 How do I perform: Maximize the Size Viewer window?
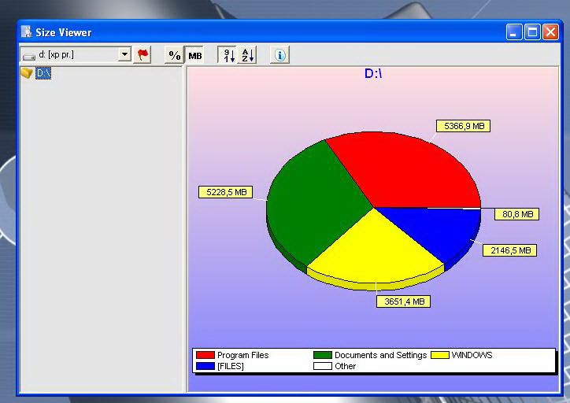point(532,32)
